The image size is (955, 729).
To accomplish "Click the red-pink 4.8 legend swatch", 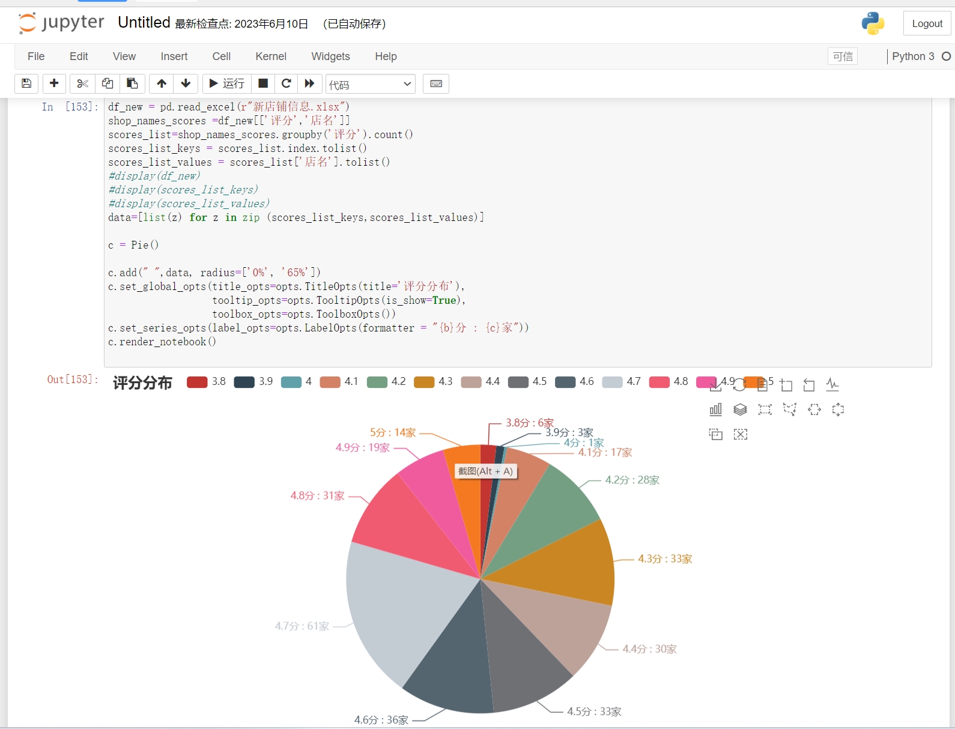I will tap(659, 382).
